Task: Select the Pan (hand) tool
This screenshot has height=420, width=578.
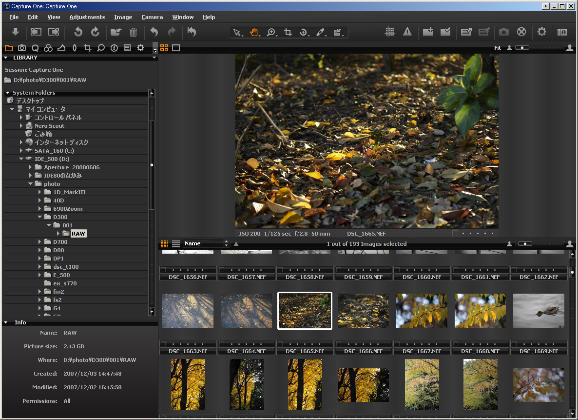Action: click(x=254, y=32)
